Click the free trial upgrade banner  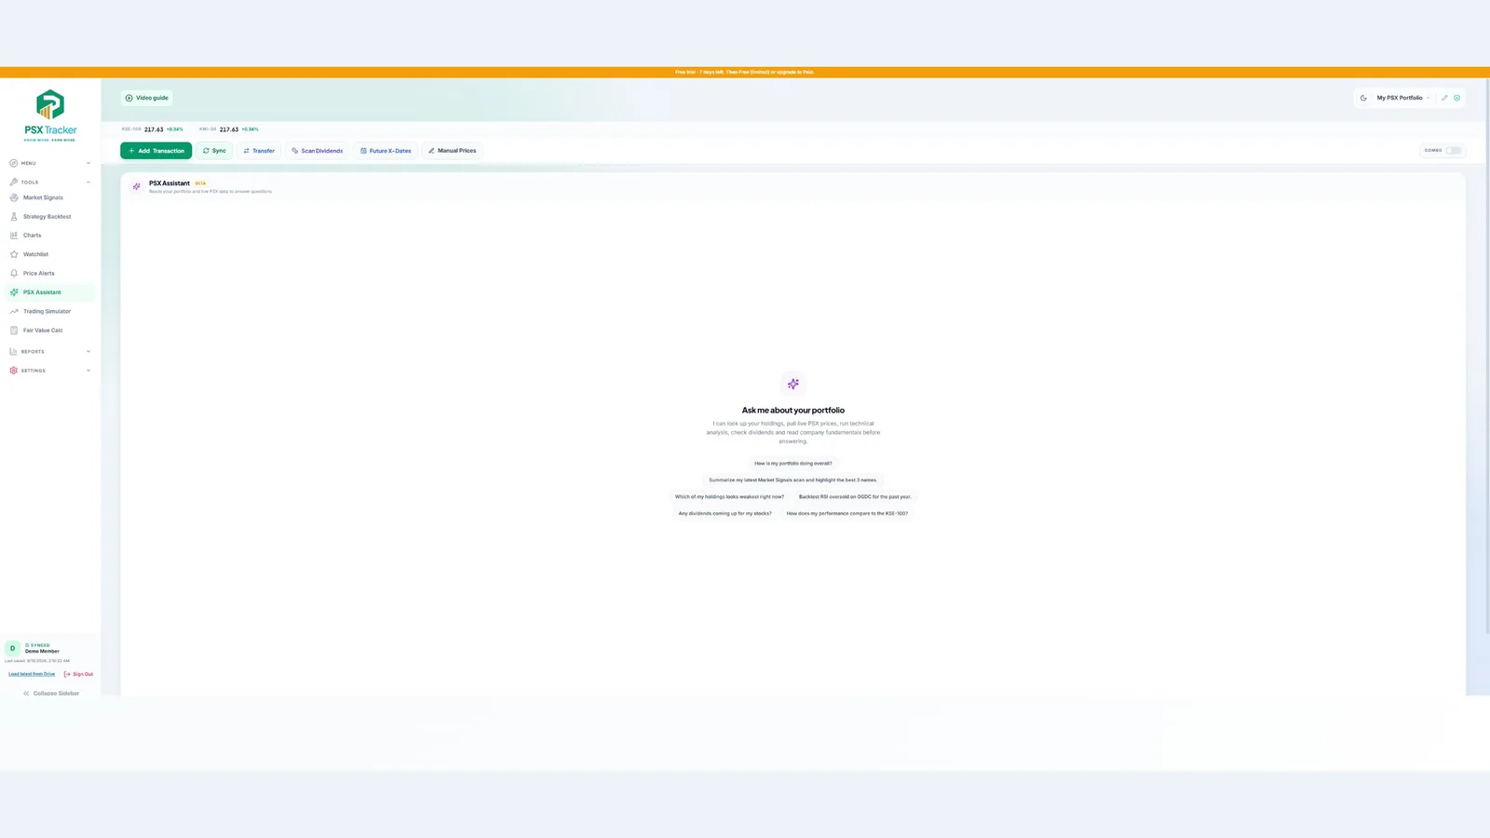[745, 72]
